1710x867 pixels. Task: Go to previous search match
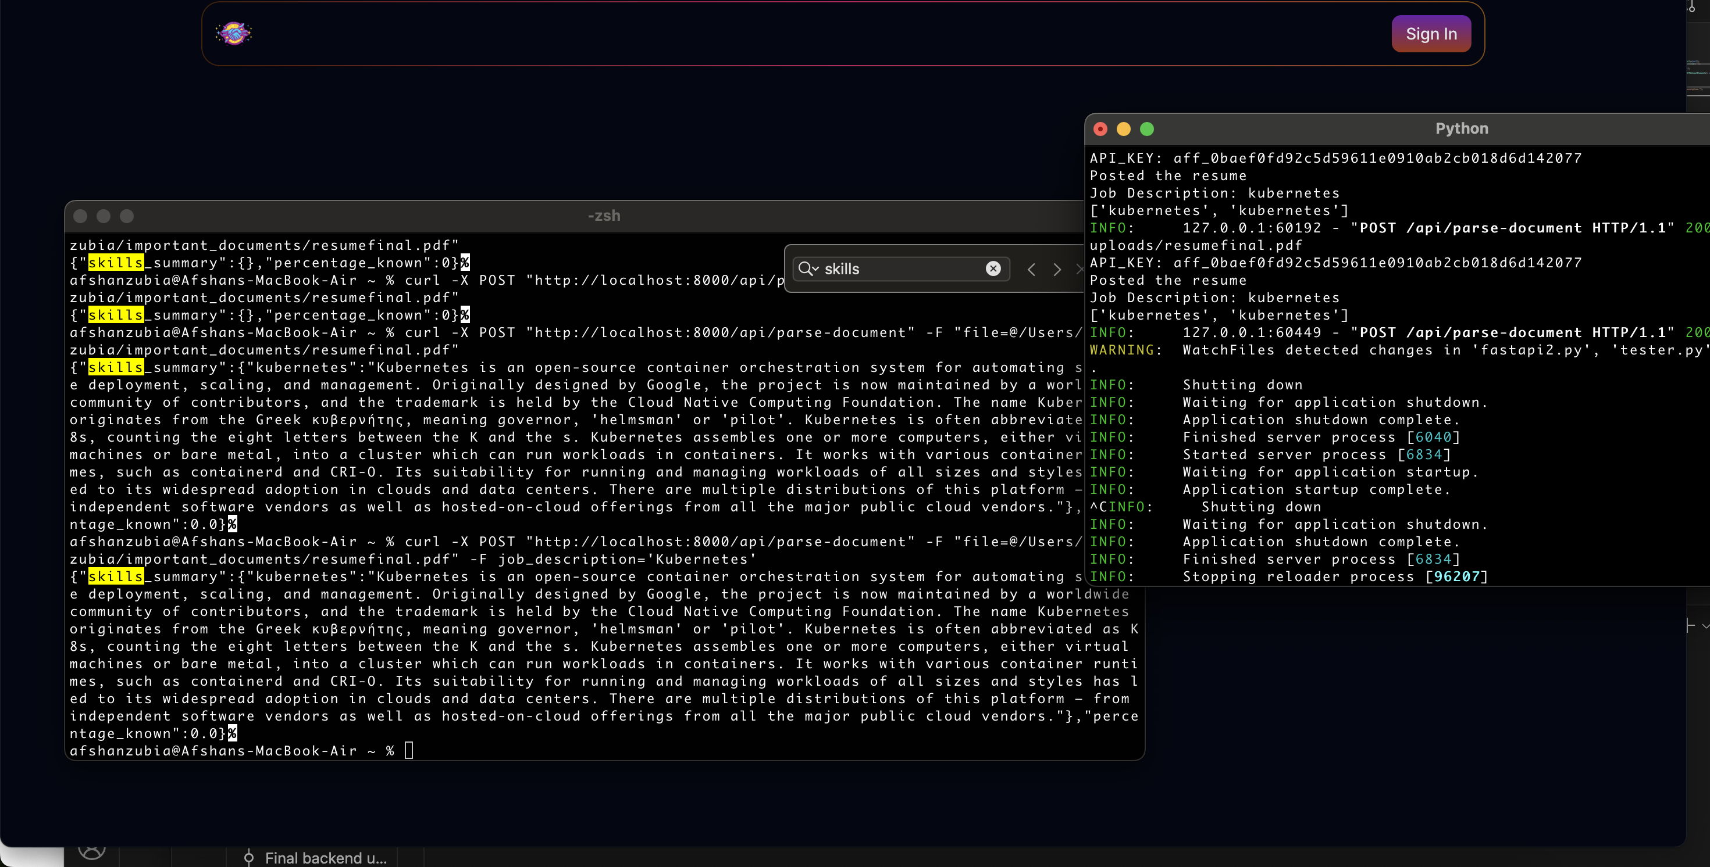pyautogui.click(x=1031, y=269)
